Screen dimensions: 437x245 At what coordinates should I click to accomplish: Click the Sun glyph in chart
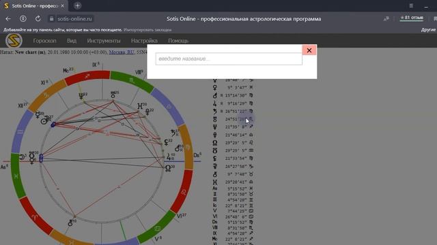coord(44,121)
